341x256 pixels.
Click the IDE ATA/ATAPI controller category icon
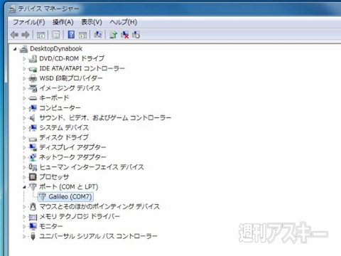pos(33,69)
